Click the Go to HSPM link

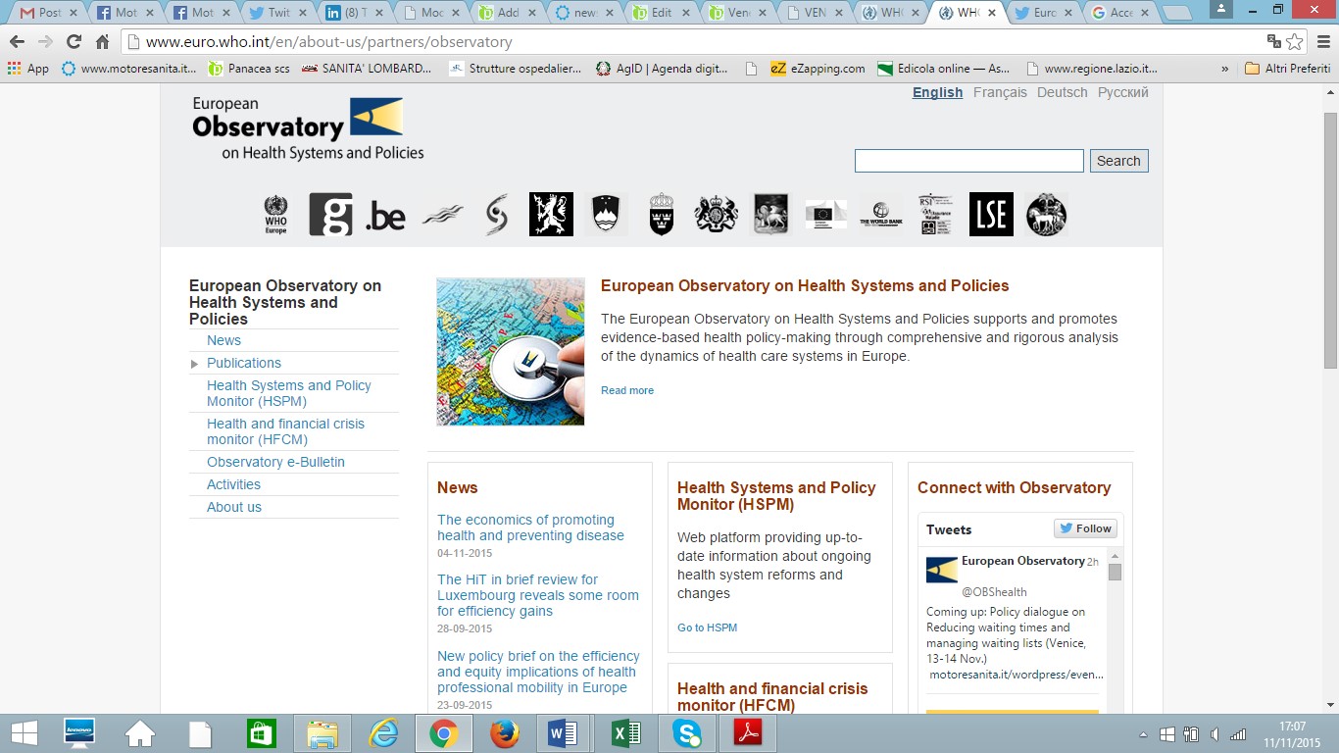[707, 627]
